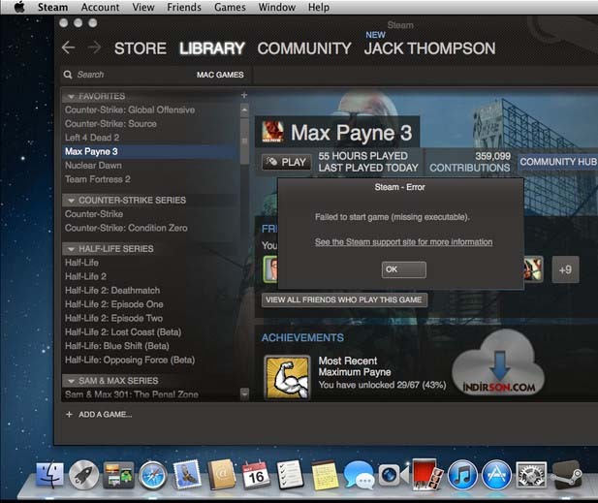Click the back arrow in Steam navigation
Screen dimensions: 598x503
[68, 47]
